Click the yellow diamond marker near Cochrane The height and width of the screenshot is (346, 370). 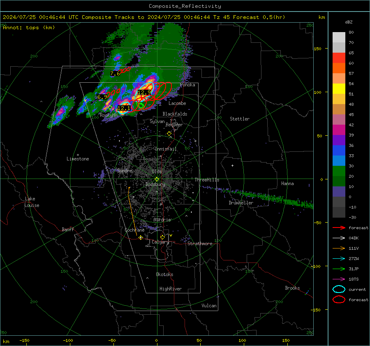click(x=141, y=237)
